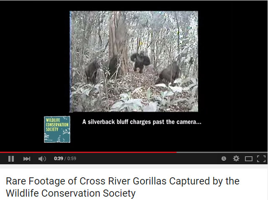Image resolution: width=268 pixels, height=200 pixels.
Task: Toggle theater mode view
Action: 248,159
